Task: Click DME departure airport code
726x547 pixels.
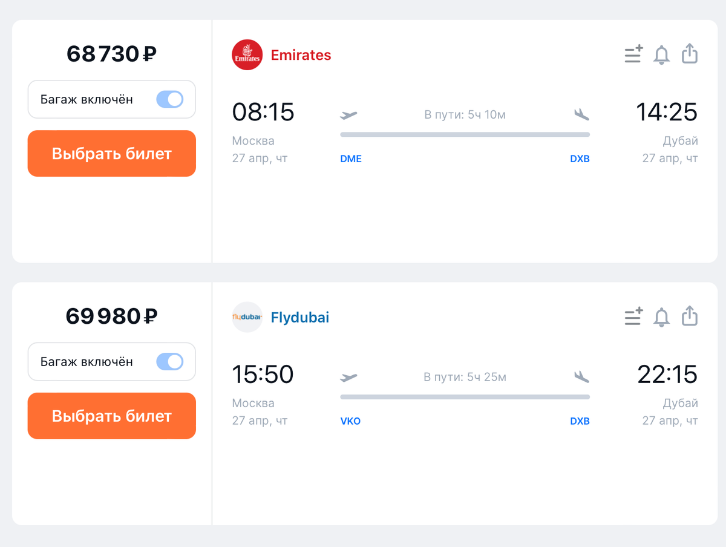Action: click(351, 159)
